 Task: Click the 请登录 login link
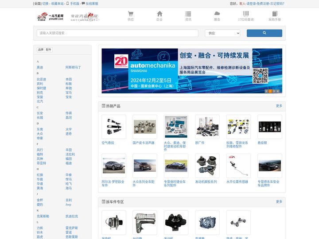(251, 4)
